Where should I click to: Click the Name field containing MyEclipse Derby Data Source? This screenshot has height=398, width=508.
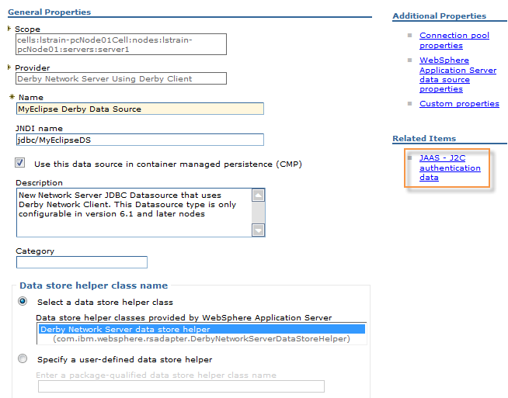coord(140,109)
